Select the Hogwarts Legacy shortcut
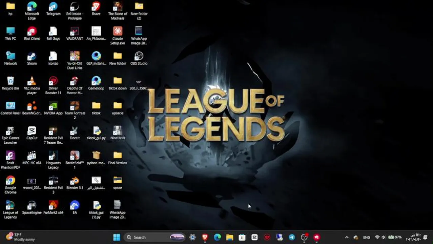Image resolution: width=433 pixels, height=244 pixels. (53, 160)
